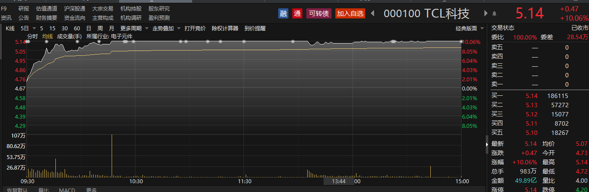Click the 13:44 time marker on the axis
The height and width of the screenshot is (192, 589).
[338, 181]
